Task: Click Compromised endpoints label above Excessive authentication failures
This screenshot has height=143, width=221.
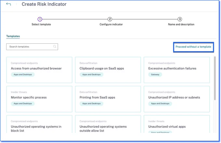Action: (162, 63)
